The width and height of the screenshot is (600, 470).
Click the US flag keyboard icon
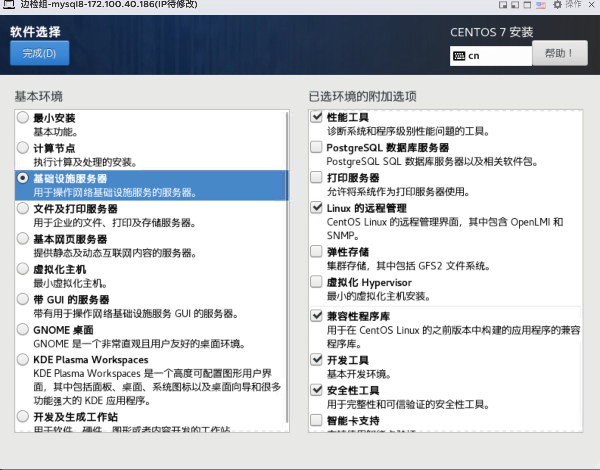click(x=541, y=5)
